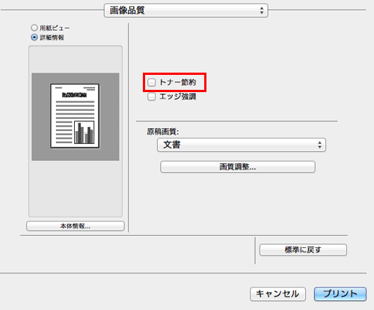Viewport: 374px width, 310px height.
Task: Open the 画像品質 panel dropdown
Action: (186, 10)
